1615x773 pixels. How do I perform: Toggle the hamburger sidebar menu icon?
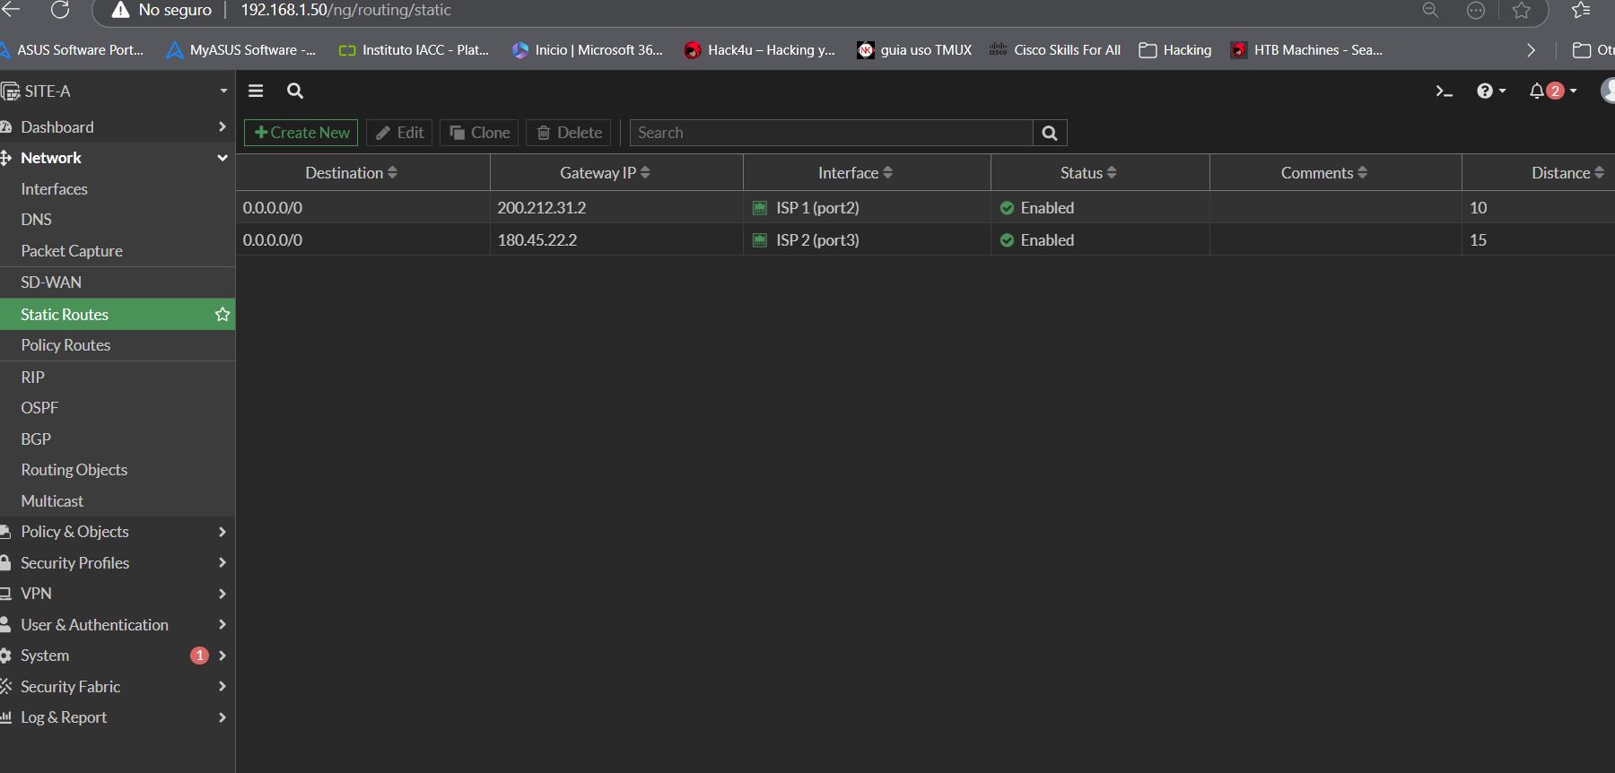[256, 91]
